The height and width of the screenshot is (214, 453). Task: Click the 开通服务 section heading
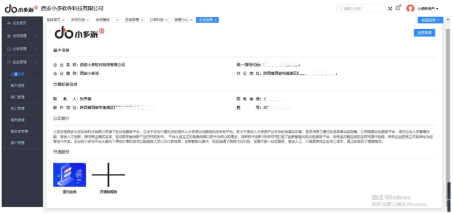coord(61,152)
